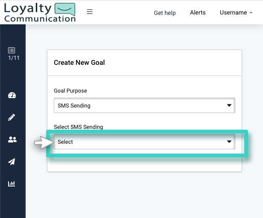The width and height of the screenshot is (263, 218).
Task: Open the Select SMS Sending dropdown
Action: coord(144,142)
